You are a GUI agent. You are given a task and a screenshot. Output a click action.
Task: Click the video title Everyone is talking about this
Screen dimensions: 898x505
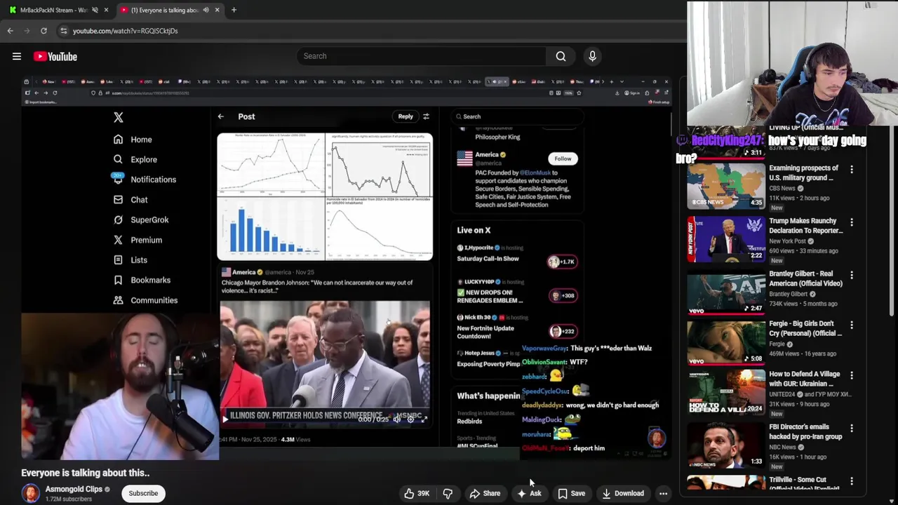click(x=85, y=473)
